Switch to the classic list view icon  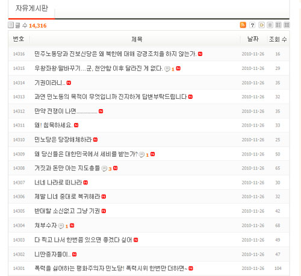tap(270, 25)
